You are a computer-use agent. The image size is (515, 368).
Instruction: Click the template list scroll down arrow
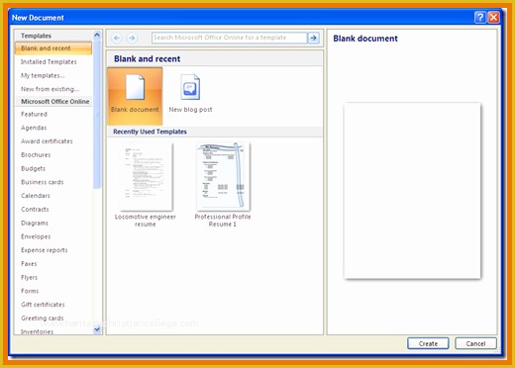[x=97, y=329]
